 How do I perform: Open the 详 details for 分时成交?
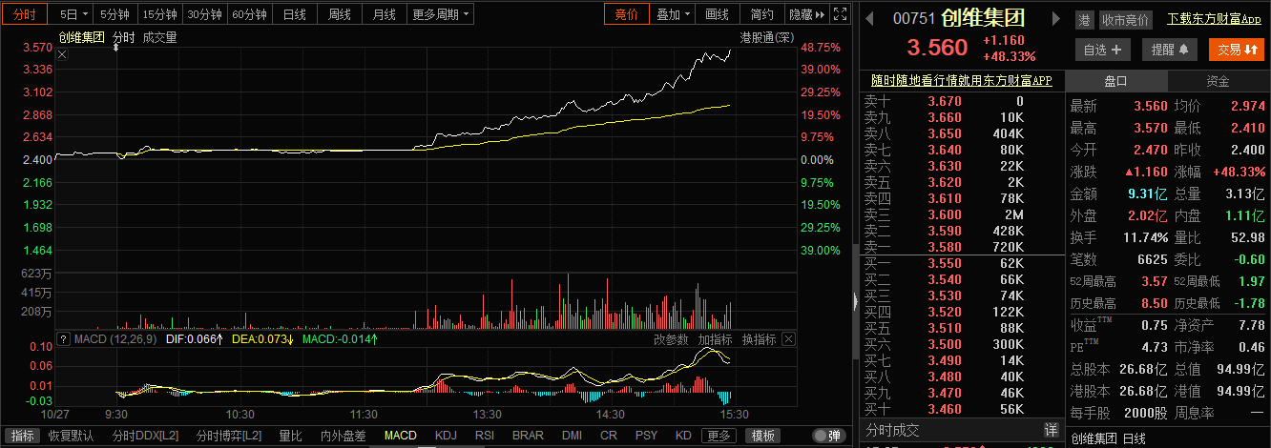point(1051,430)
